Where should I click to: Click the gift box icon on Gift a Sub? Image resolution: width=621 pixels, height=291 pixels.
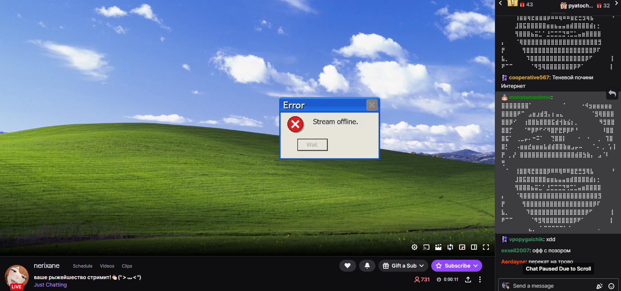386,266
